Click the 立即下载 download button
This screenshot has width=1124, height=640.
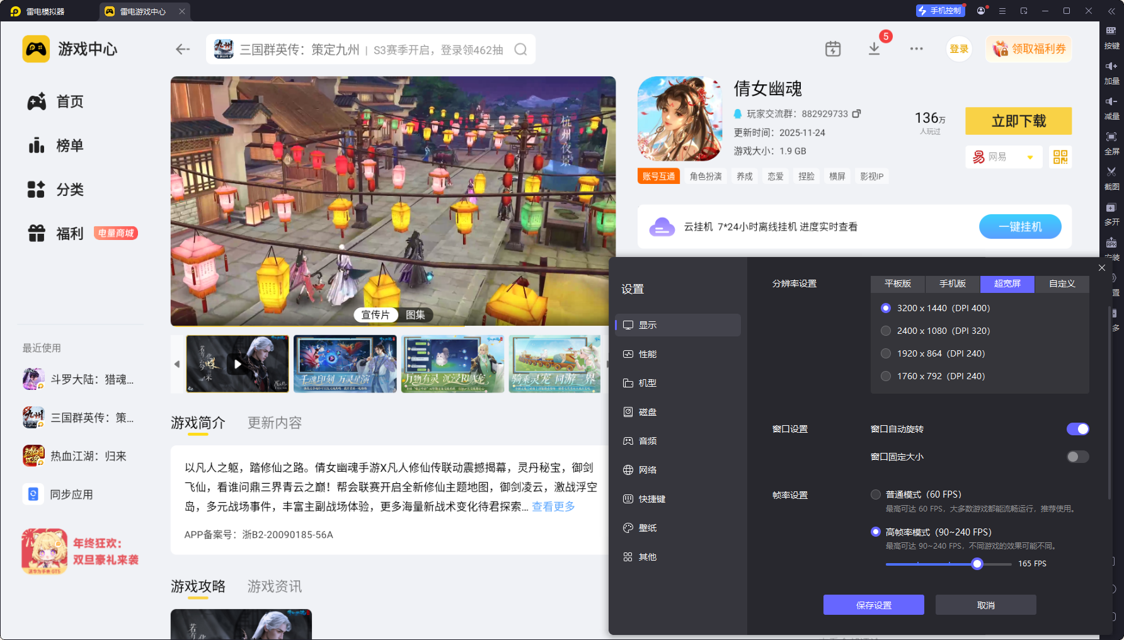(x=1019, y=121)
